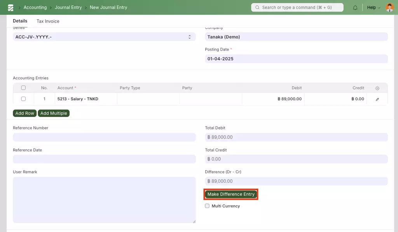The width and height of the screenshot is (398, 232).
Task: Switch to the Details tab
Action: (x=20, y=21)
